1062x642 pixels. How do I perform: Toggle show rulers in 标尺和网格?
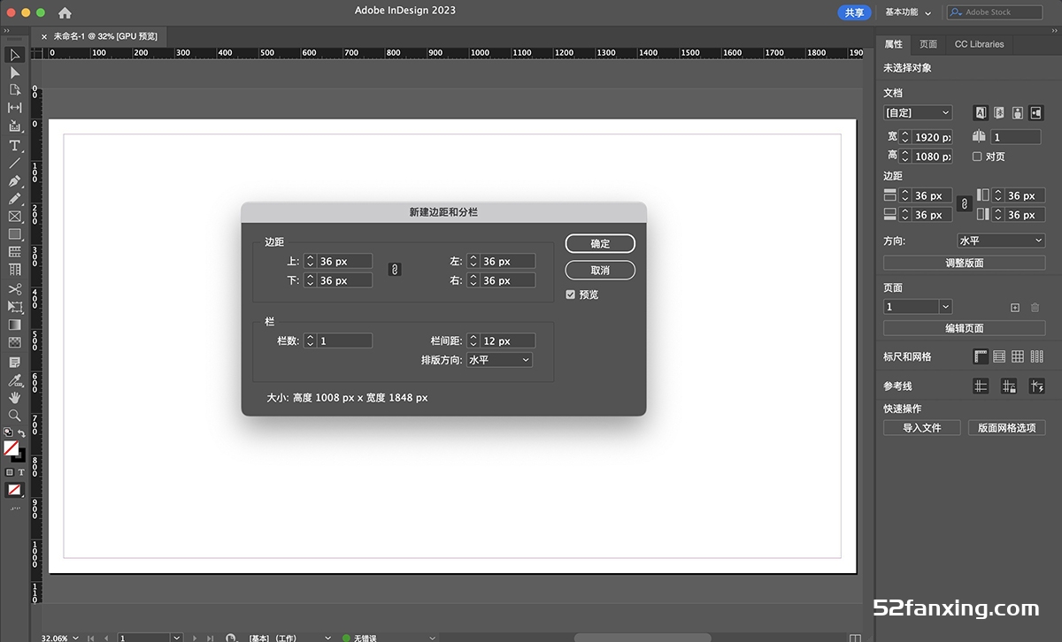(981, 356)
